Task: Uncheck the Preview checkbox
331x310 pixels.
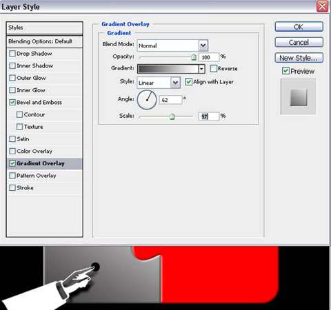Action: point(285,71)
